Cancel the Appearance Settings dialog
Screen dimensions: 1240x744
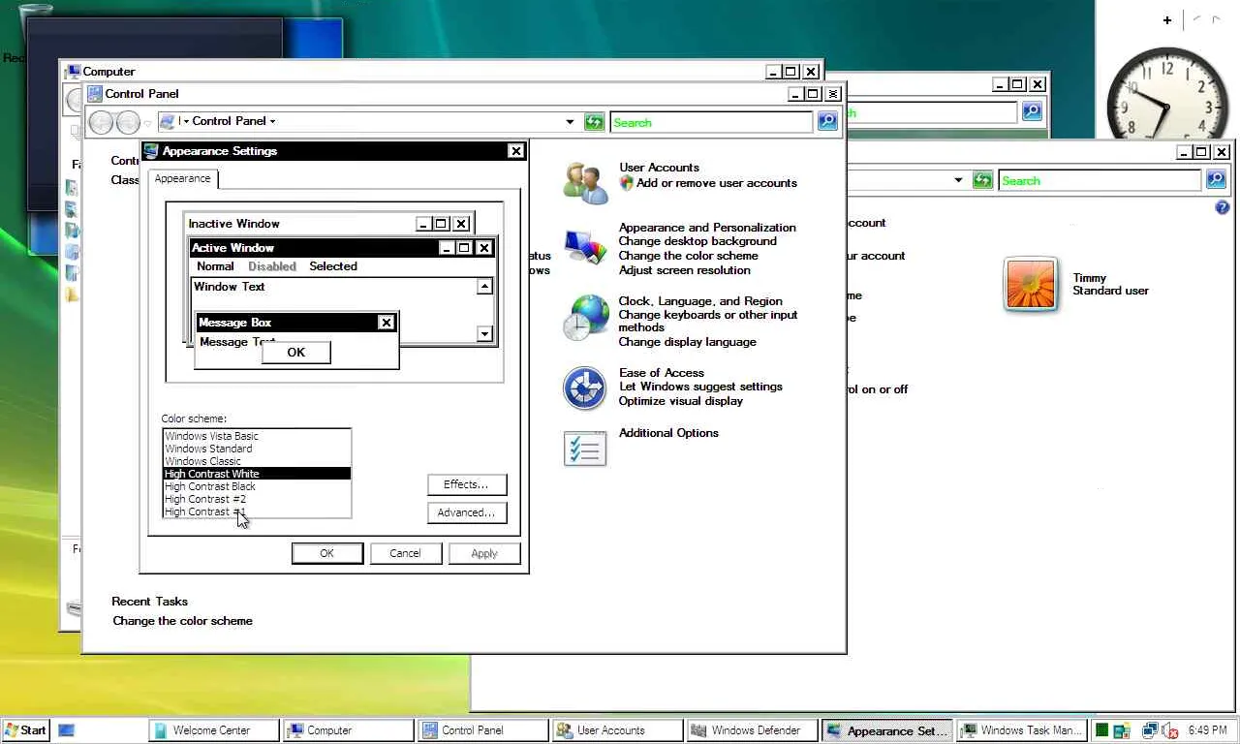(x=406, y=553)
